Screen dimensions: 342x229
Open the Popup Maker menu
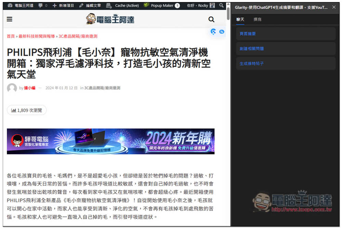coord(162,5)
